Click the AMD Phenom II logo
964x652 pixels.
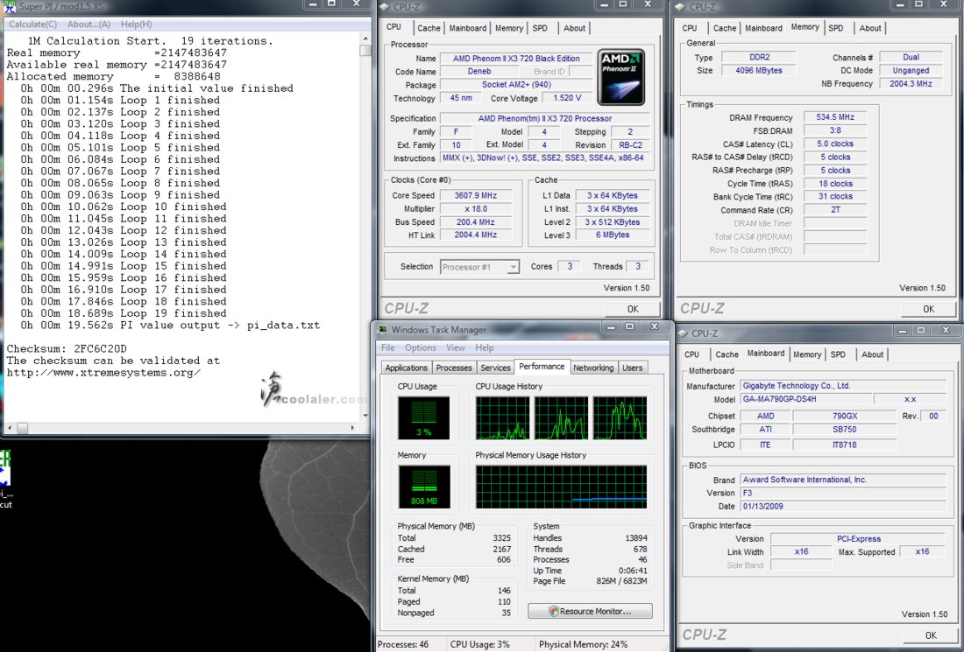[x=620, y=77]
